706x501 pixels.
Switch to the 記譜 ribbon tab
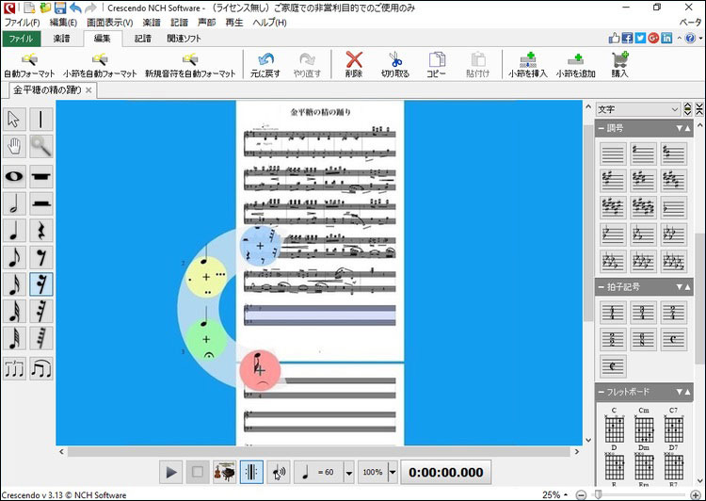coord(143,39)
